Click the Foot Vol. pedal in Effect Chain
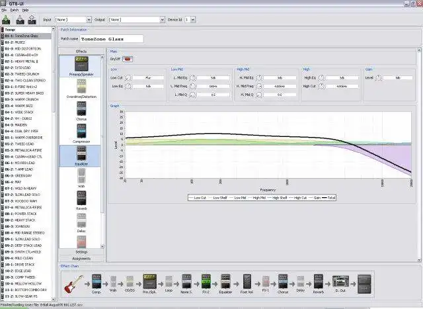Screen dimensions: 423x309 (x=247, y=282)
